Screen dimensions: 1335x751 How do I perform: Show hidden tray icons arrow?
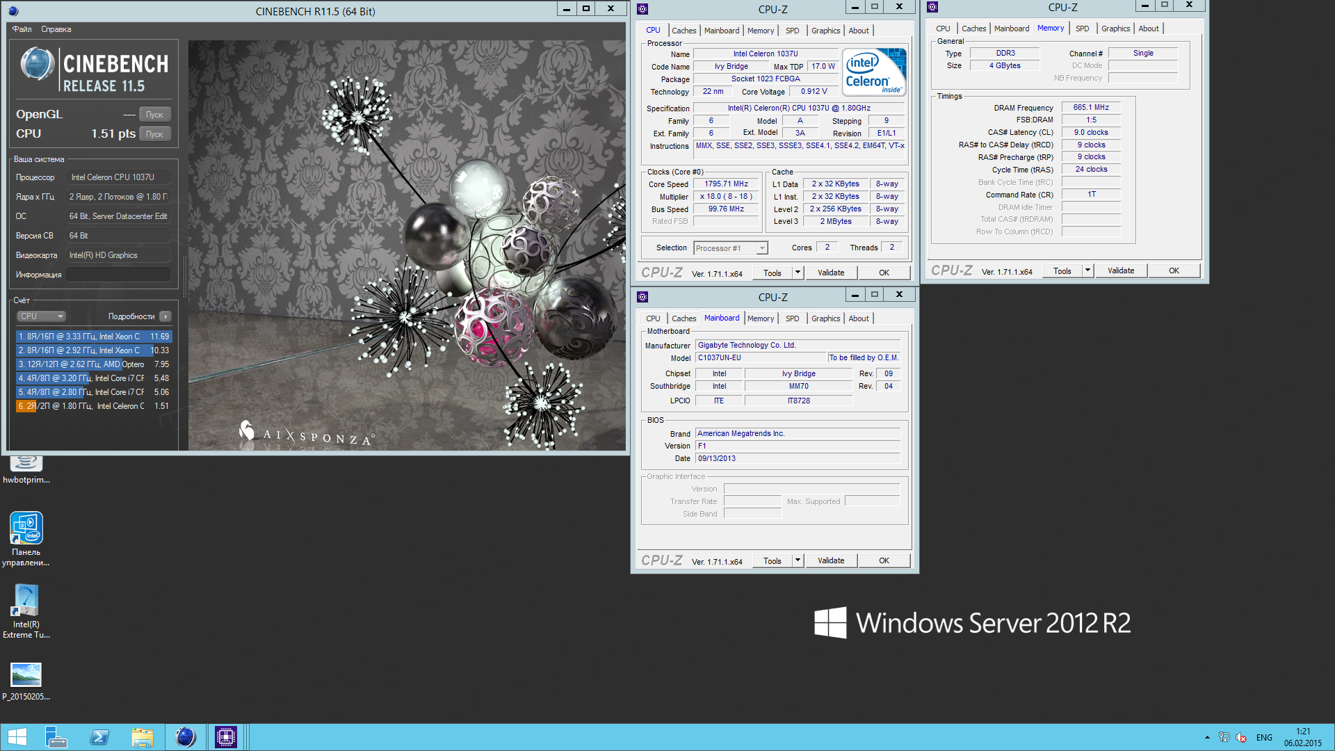coord(1207,737)
